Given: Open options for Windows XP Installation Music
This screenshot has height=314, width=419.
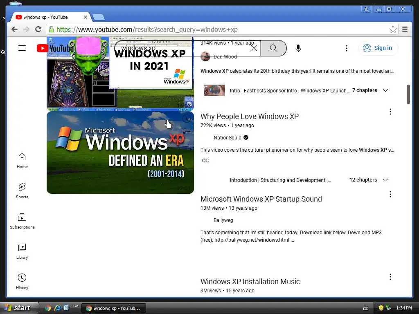Looking at the screenshot, I should point(390,277).
